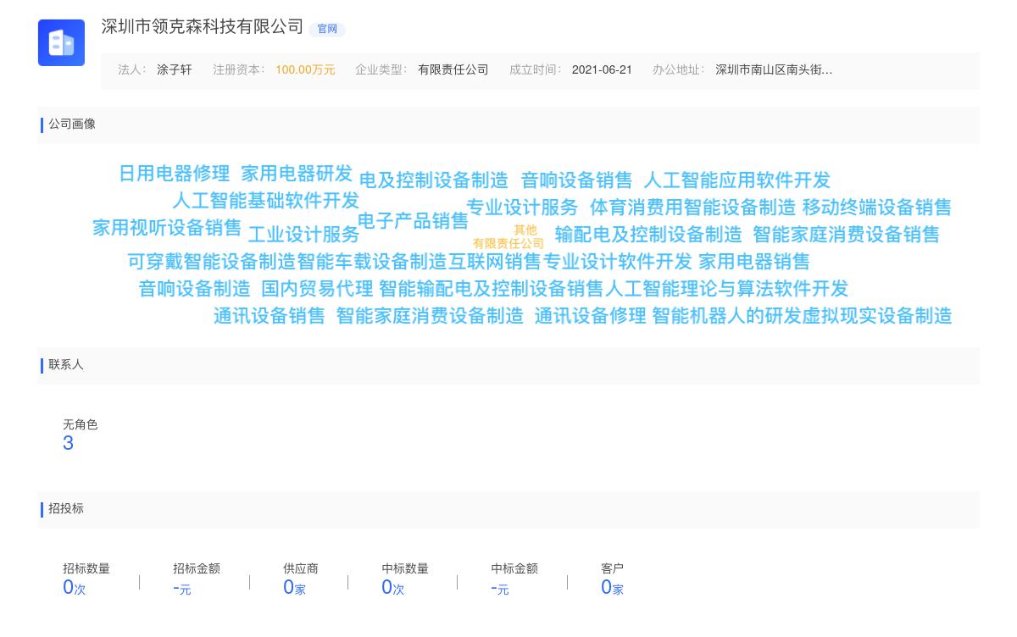Choose the 人工智能应用软件开发 tag

coord(736,180)
